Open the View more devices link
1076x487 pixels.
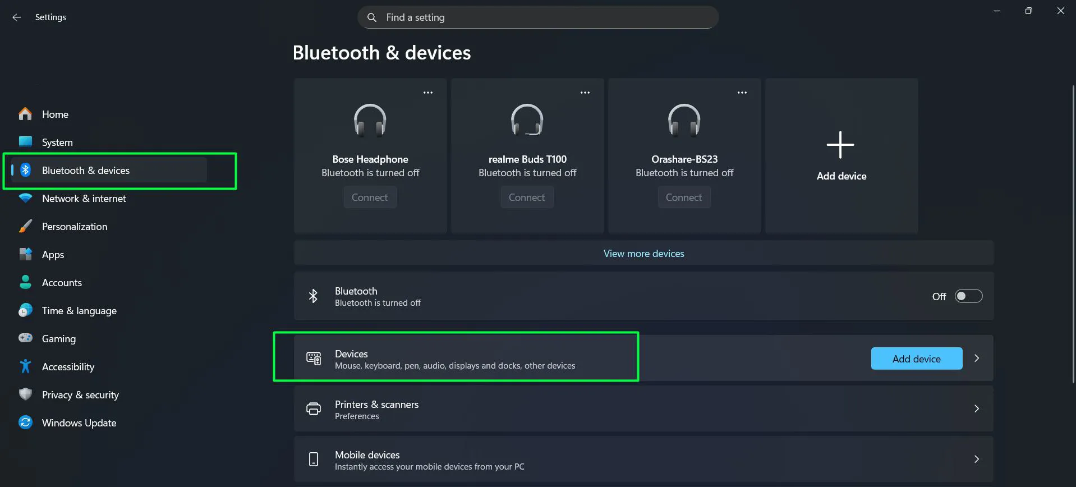coord(643,254)
